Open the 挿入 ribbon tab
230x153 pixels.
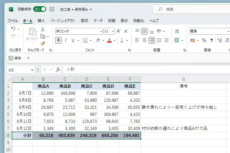(x=41, y=21)
